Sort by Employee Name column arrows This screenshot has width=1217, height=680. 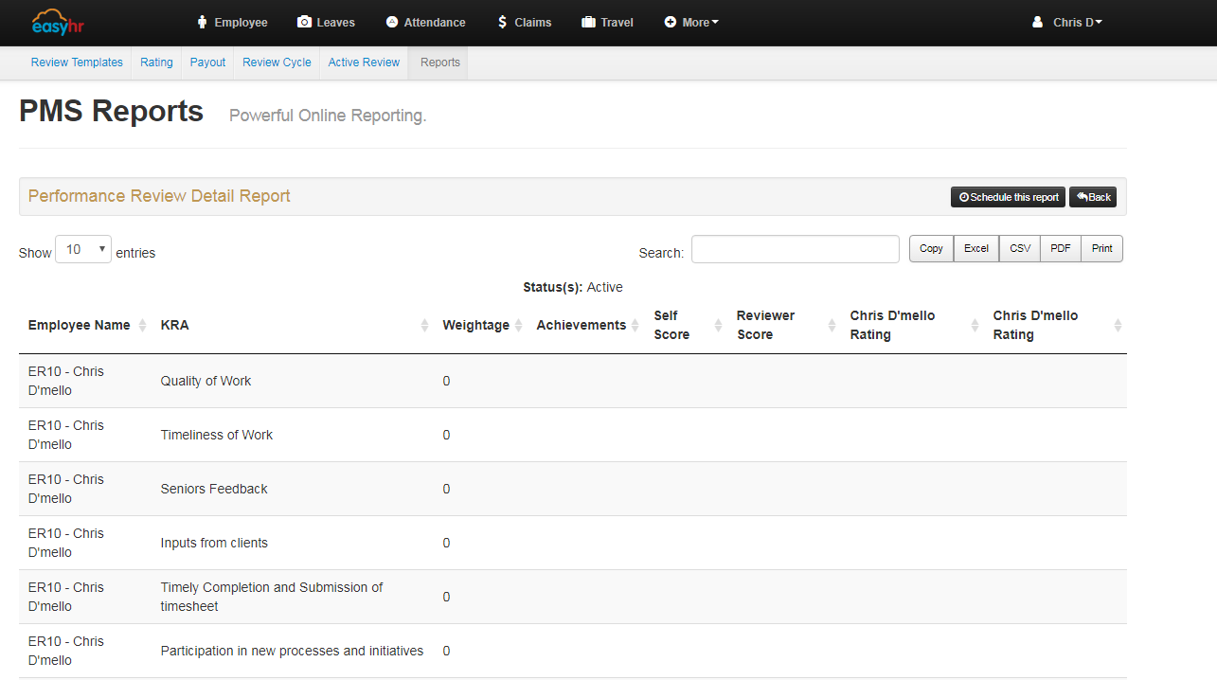142,325
